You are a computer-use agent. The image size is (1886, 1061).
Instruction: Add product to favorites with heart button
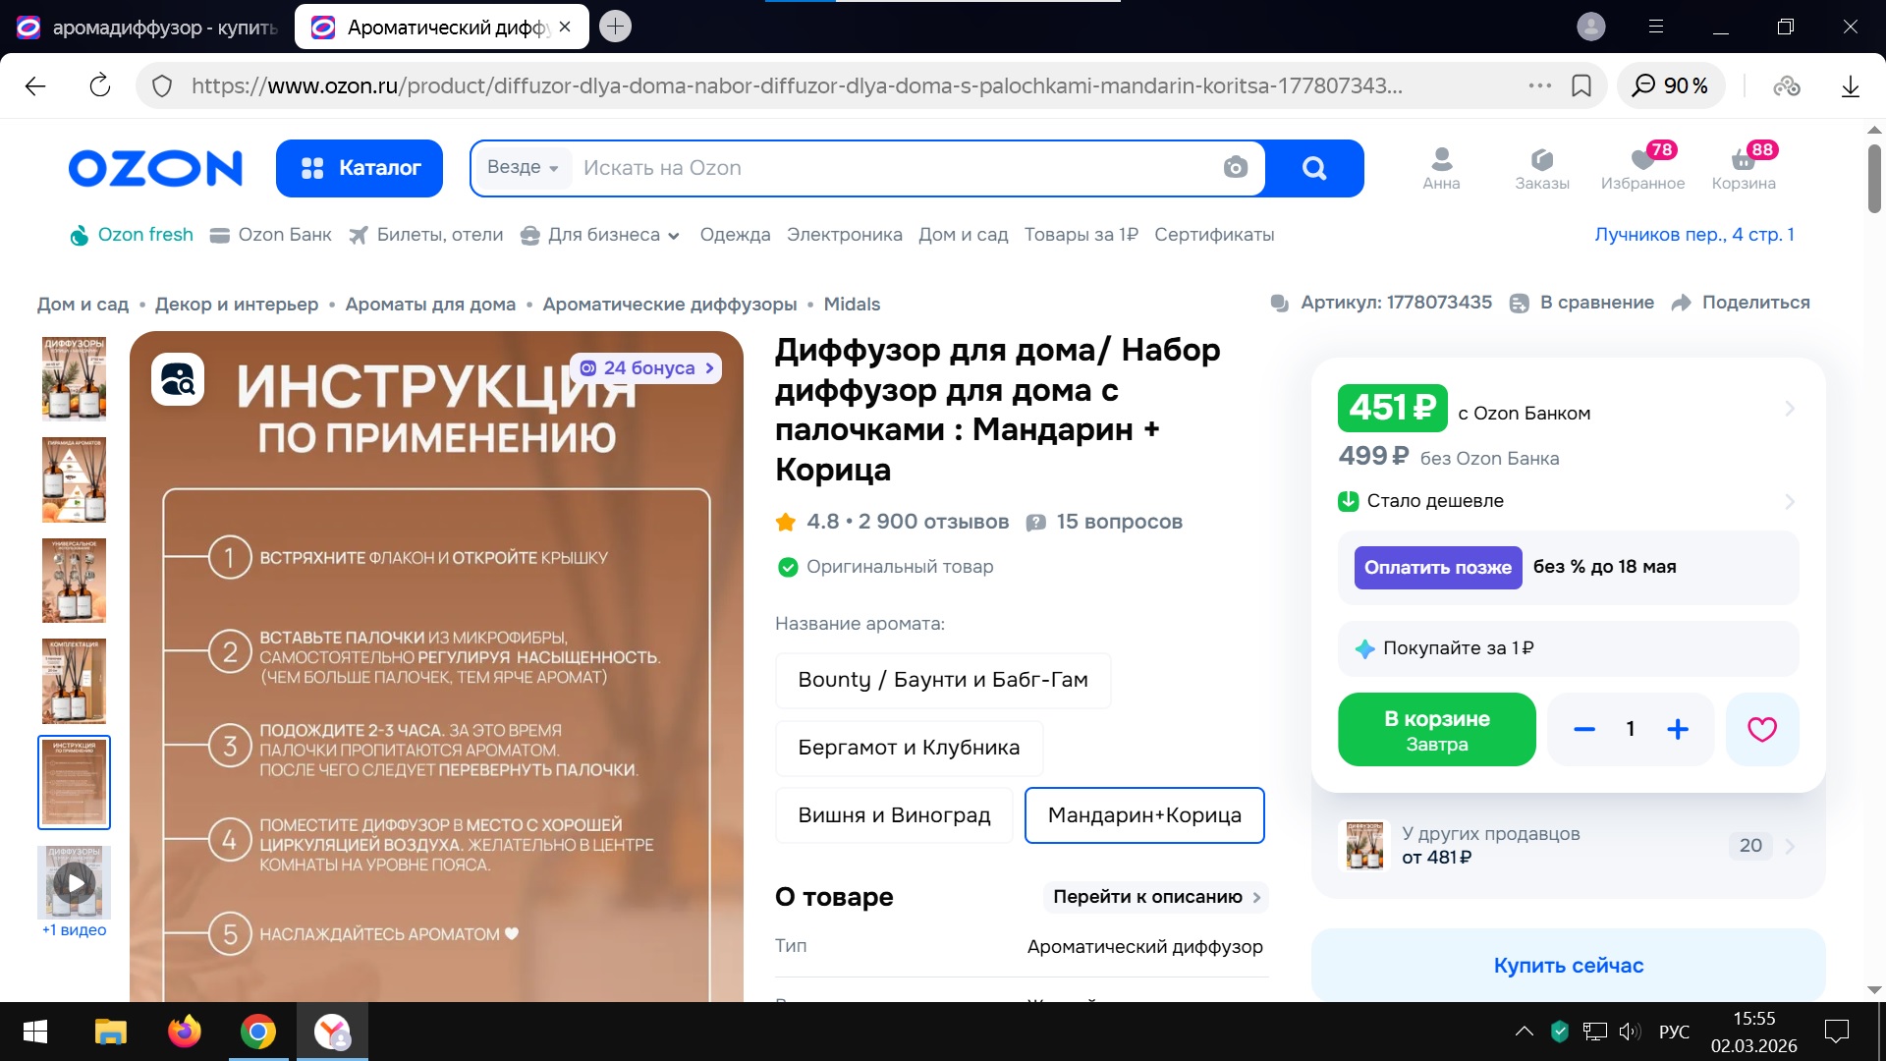tap(1761, 729)
